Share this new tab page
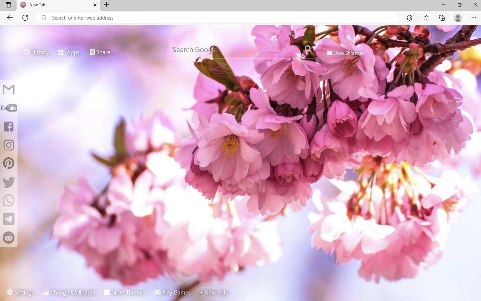This screenshot has height=301, width=481. click(100, 52)
